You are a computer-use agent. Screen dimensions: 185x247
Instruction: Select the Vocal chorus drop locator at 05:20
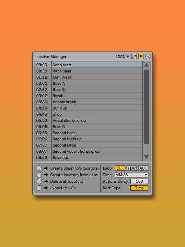pos(97,120)
